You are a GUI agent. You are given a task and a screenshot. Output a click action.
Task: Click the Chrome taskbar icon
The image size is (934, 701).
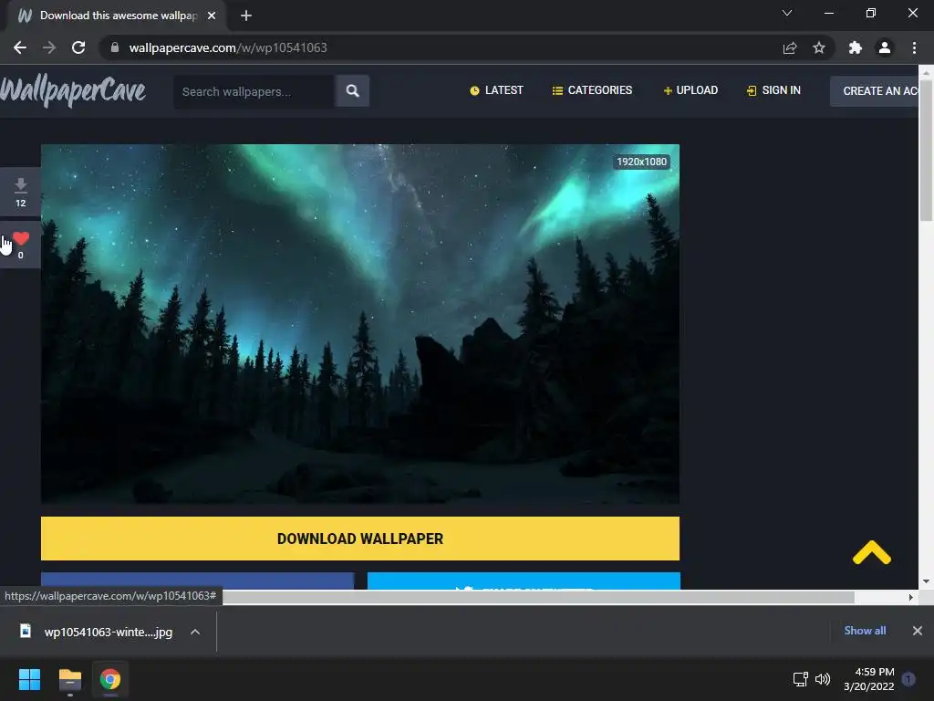click(110, 679)
